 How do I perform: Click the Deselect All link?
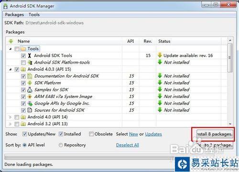[x=128, y=145]
